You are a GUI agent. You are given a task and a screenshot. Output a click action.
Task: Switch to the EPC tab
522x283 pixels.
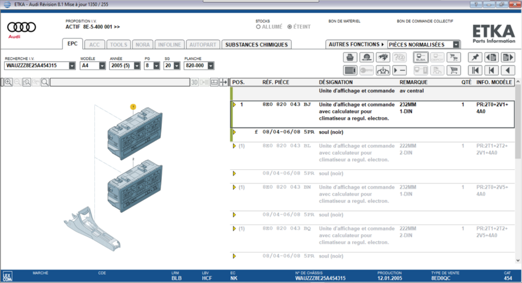tap(72, 44)
